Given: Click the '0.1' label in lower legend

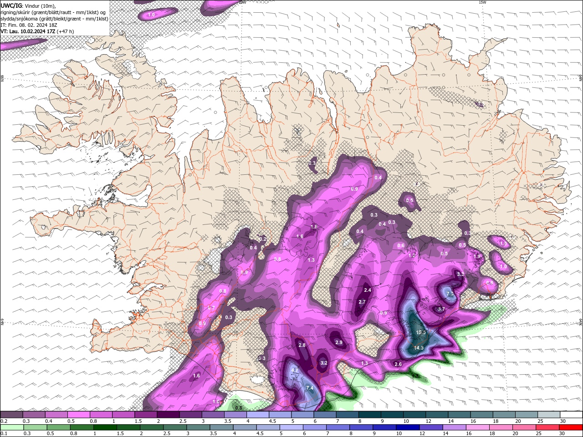Looking at the screenshot, I should 4,434.
